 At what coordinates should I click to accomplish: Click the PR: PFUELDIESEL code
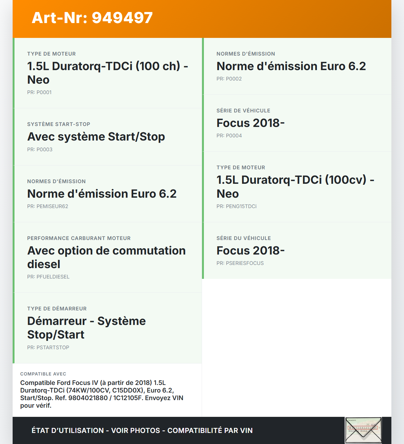tap(48, 277)
